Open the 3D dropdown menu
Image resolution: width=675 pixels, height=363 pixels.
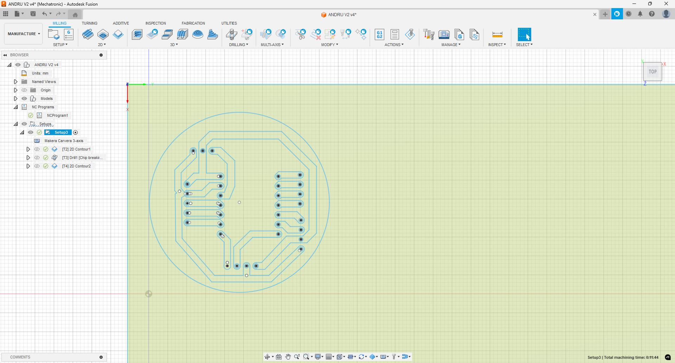[174, 45]
